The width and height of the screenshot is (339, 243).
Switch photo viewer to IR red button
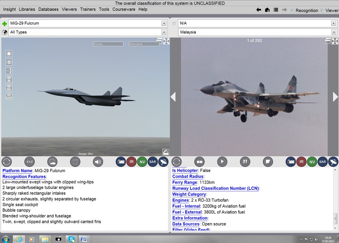[301, 162]
